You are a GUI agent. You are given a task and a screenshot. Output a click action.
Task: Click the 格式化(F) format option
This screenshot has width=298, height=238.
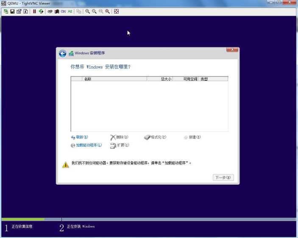point(155,137)
